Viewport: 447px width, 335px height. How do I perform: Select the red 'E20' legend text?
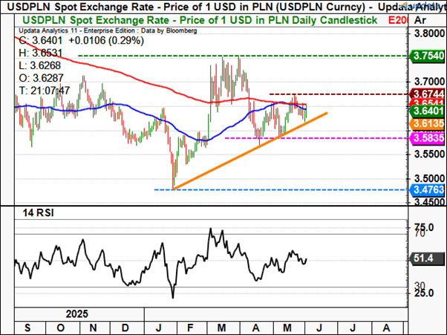coord(398,20)
